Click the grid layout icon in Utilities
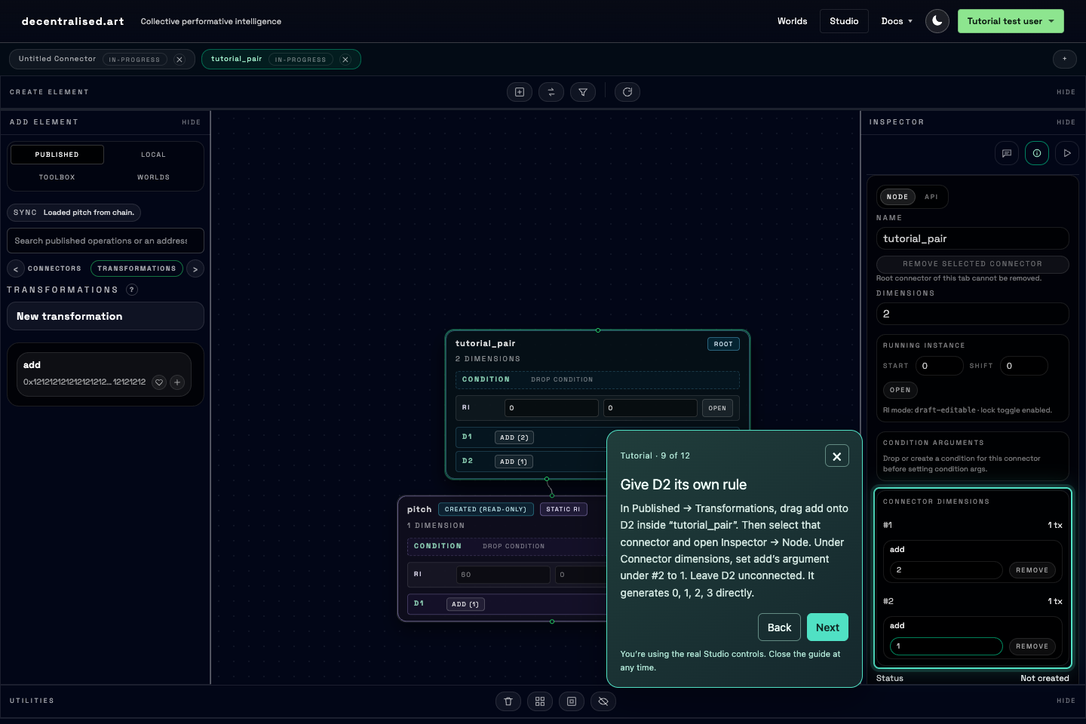The width and height of the screenshot is (1086, 724). click(540, 701)
